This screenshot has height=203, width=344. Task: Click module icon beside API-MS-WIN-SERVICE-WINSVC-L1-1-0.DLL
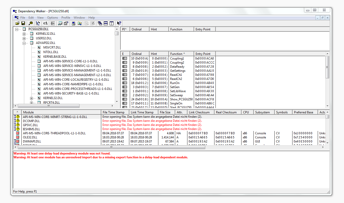point(39,66)
